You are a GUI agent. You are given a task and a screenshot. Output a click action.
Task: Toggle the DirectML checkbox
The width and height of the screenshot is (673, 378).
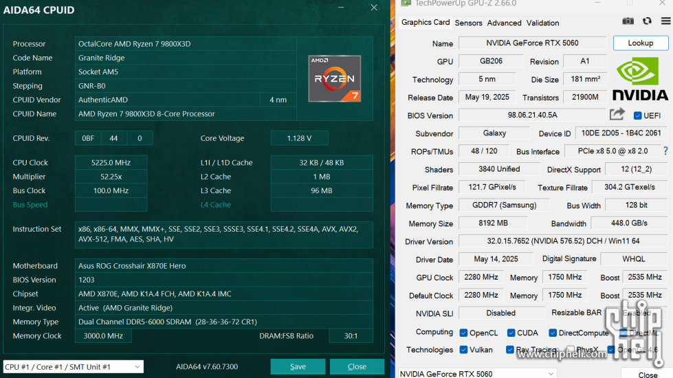coord(624,333)
